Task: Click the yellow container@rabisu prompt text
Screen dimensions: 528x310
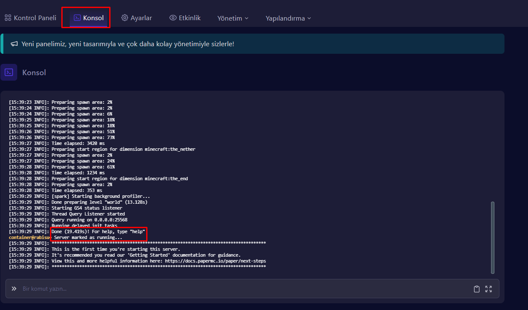Action: tap(29, 237)
